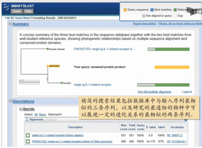
Task: Click the breadcrumb arrow before NCBI
Action: pos(6,18)
